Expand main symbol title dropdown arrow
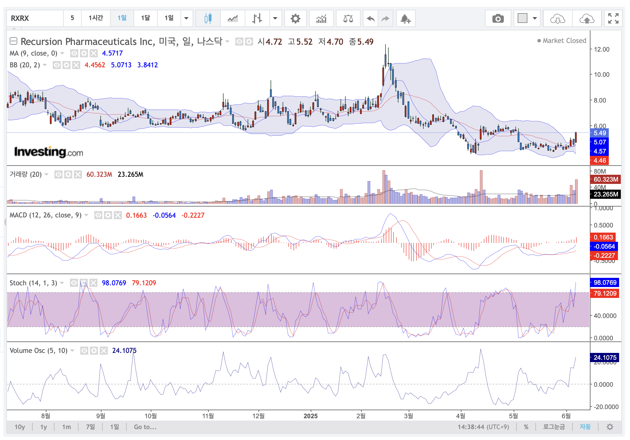 [x=227, y=42]
